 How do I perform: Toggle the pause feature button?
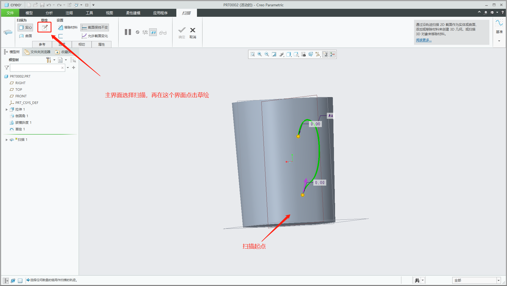pos(128,32)
